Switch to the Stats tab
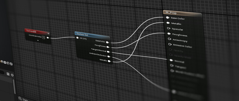The height and width of the screenshot is (101, 239). click(23, 99)
